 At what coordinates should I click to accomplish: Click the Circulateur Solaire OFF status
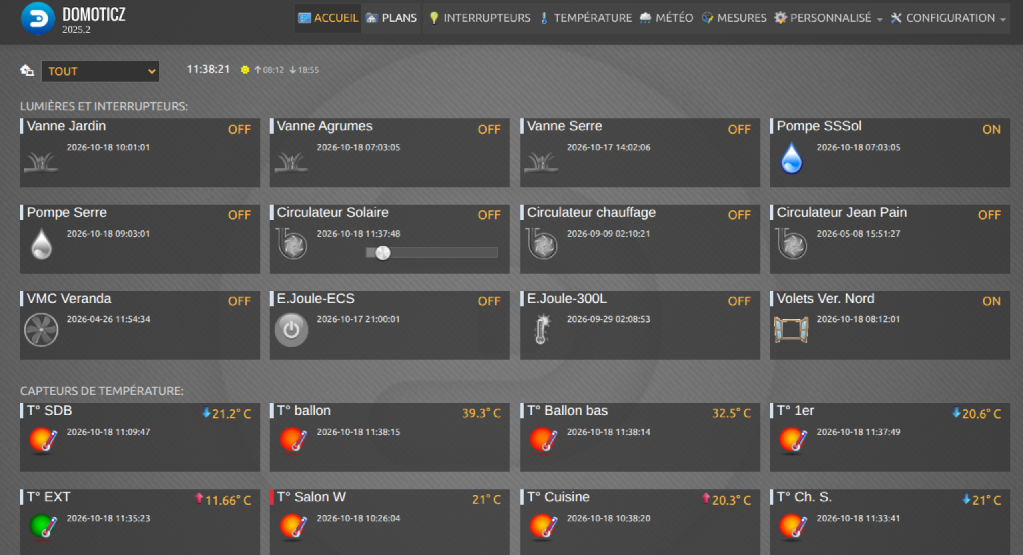489,215
